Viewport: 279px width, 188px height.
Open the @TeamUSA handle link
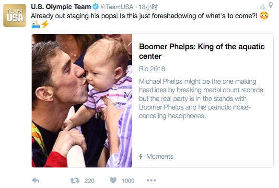point(117,7)
